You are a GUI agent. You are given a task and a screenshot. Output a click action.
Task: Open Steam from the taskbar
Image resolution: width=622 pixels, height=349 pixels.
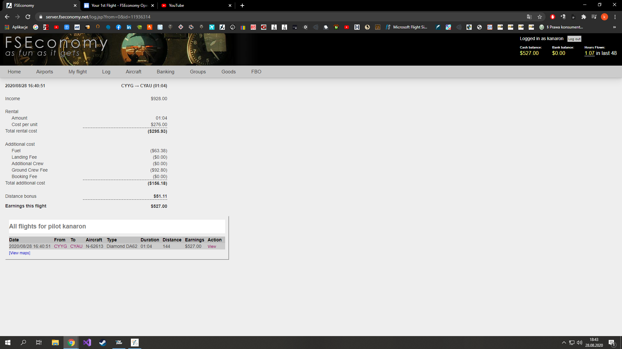pyautogui.click(x=103, y=343)
